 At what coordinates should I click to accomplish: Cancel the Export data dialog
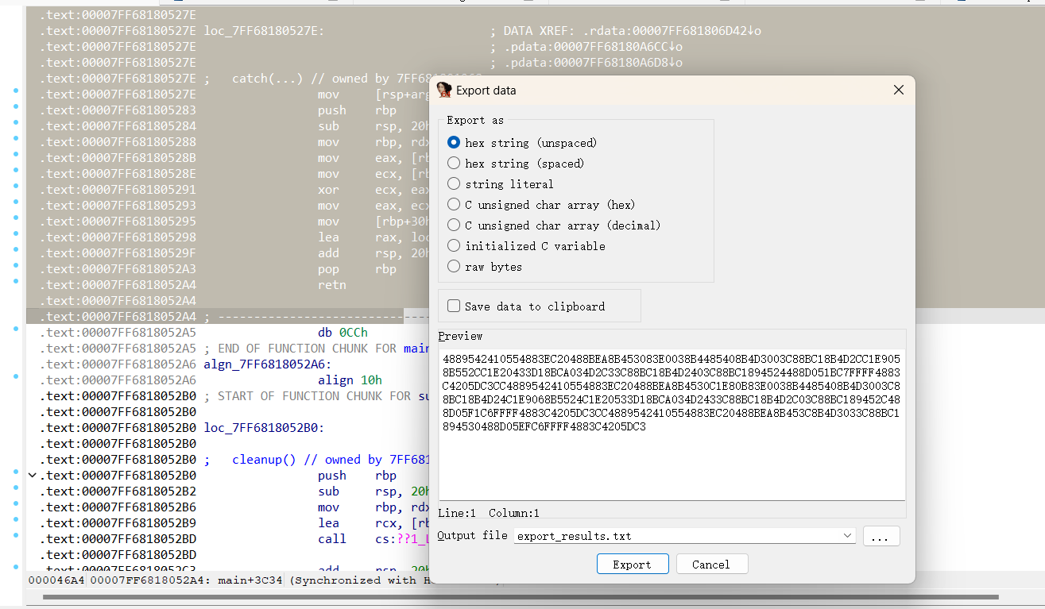coord(711,565)
